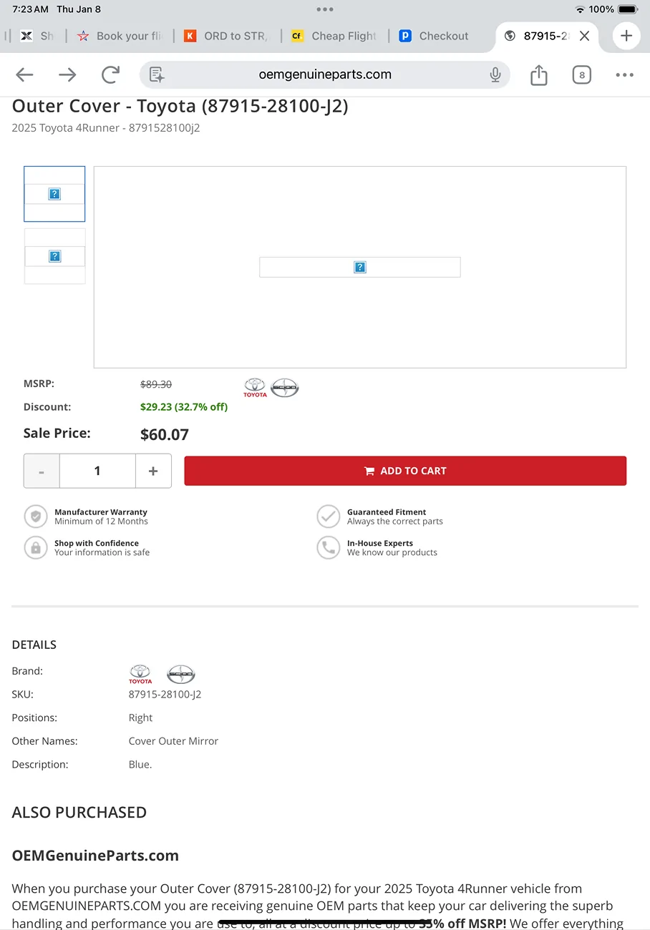Open the three-dot browser menu
This screenshot has width=650, height=930.
pyautogui.click(x=624, y=74)
